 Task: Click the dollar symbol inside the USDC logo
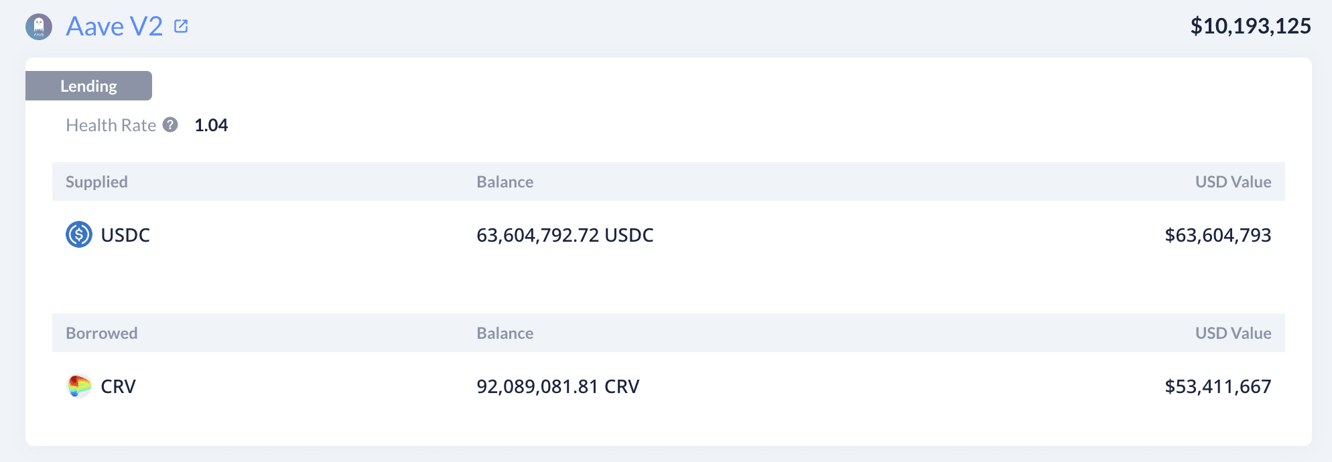tap(78, 235)
